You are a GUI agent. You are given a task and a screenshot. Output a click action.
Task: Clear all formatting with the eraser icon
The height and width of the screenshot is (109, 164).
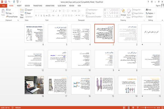coord(60,11)
